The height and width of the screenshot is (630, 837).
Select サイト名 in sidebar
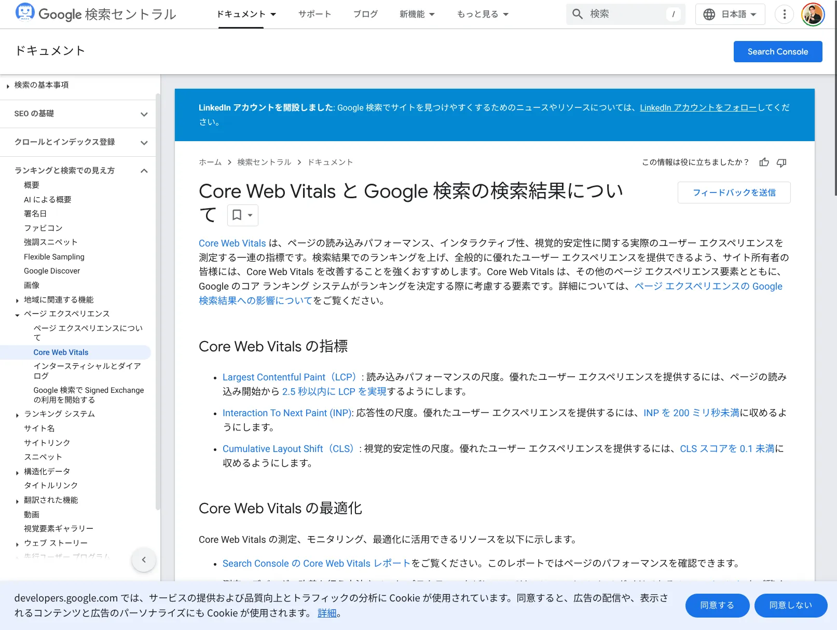pyautogui.click(x=39, y=429)
